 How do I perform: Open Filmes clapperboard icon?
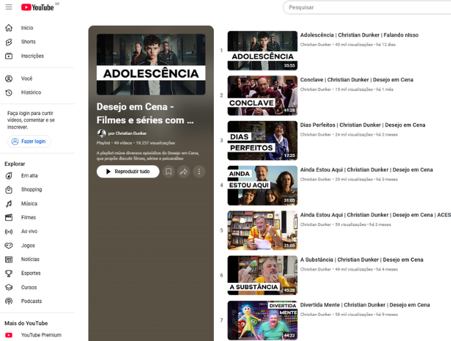click(9, 218)
